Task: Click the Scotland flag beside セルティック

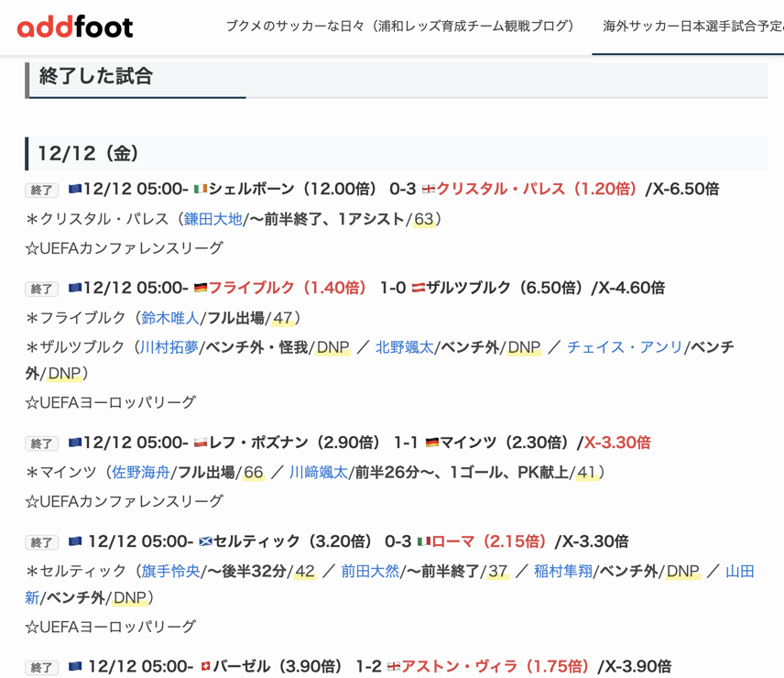Action: click(205, 542)
